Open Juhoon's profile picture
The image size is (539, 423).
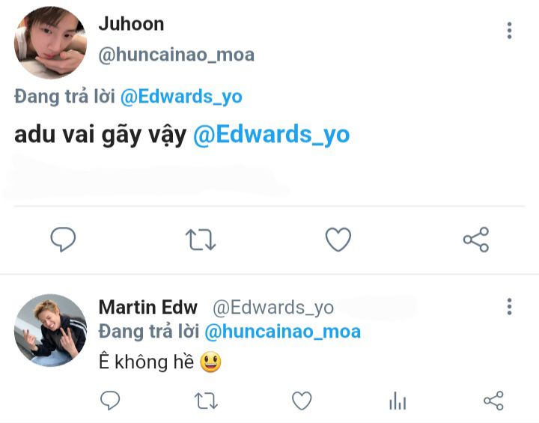tap(50, 43)
